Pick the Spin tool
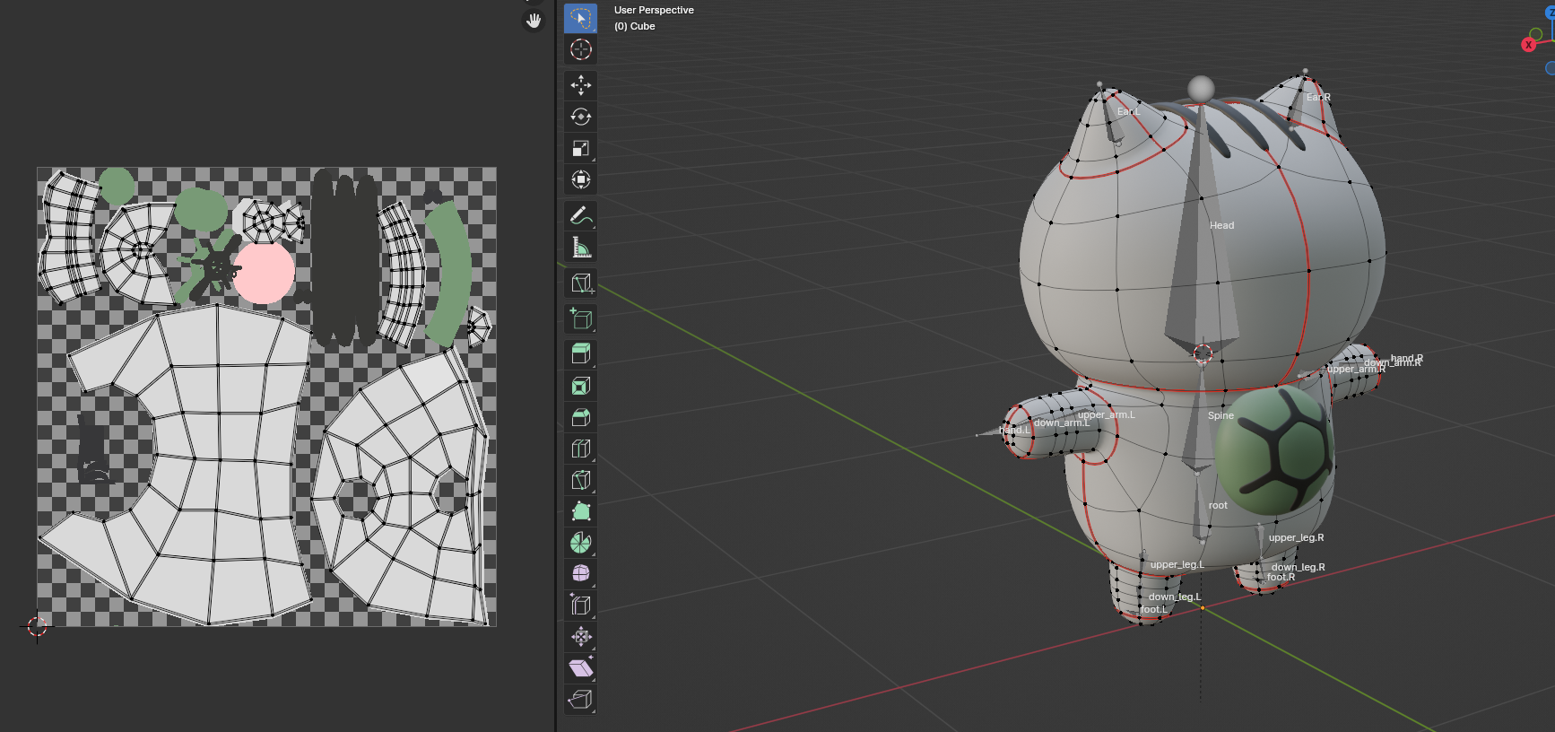 [580, 543]
